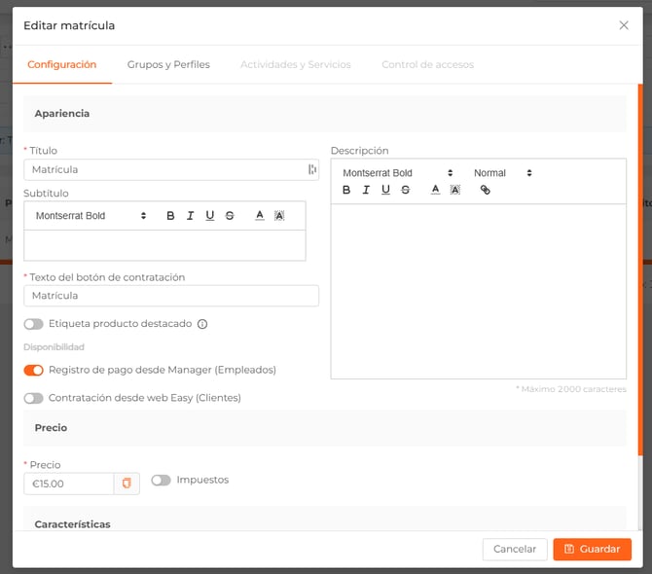Open Descripción font family dropdown
Image resolution: width=652 pixels, height=574 pixels.
[397, 173]
